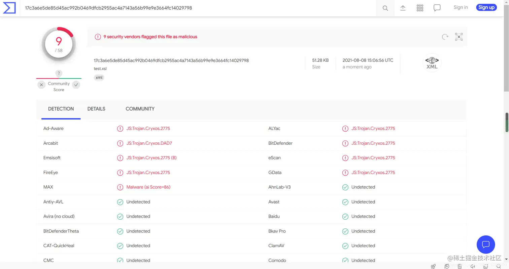This screenshot has width=509, height=269.
Task: Click the BitDefenderTheta vendor name
Action: (61, 231)
